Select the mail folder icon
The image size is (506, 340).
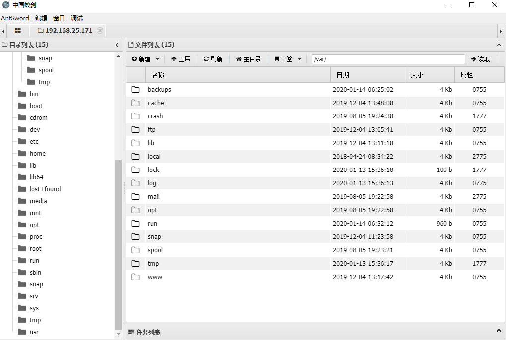(x=135, y=197)
